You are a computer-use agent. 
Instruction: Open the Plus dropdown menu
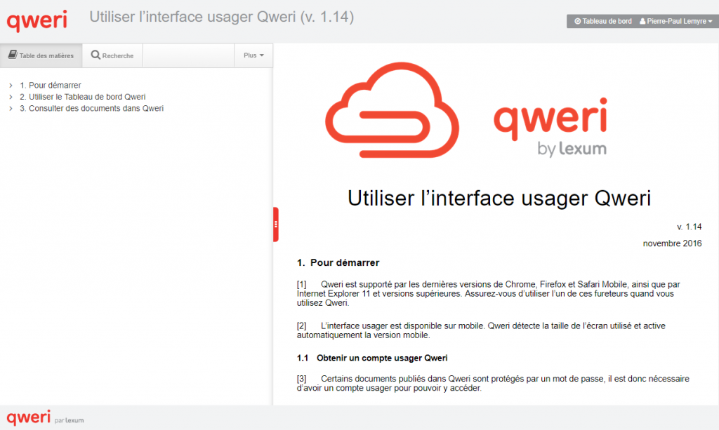pyautogui.click(x=253, y=55)
